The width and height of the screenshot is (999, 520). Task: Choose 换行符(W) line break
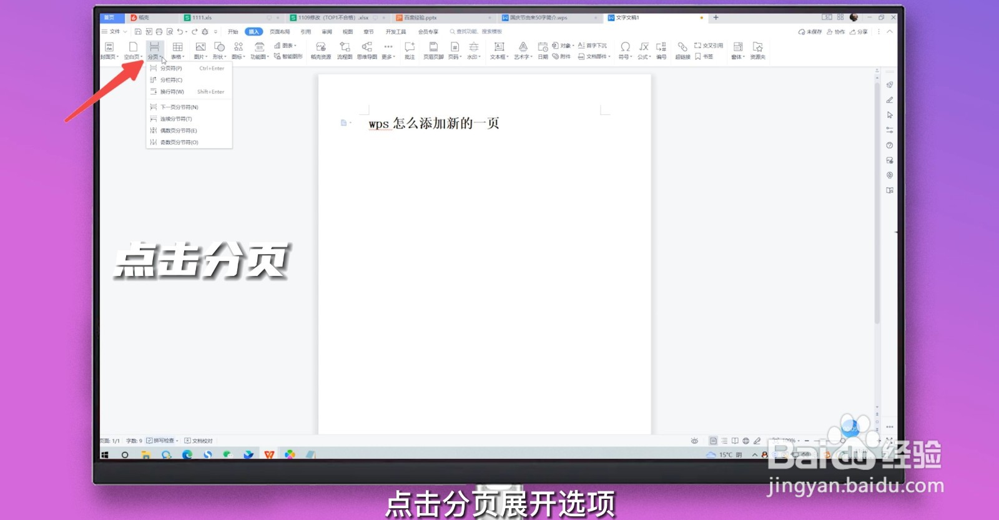189,92
